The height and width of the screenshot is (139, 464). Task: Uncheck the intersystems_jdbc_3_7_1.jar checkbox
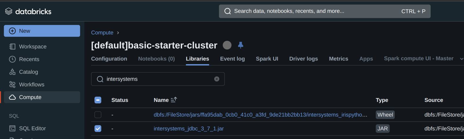tap(98, 129)
